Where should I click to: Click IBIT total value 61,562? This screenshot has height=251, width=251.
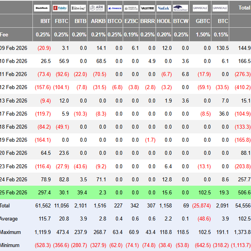pos(42,206)
